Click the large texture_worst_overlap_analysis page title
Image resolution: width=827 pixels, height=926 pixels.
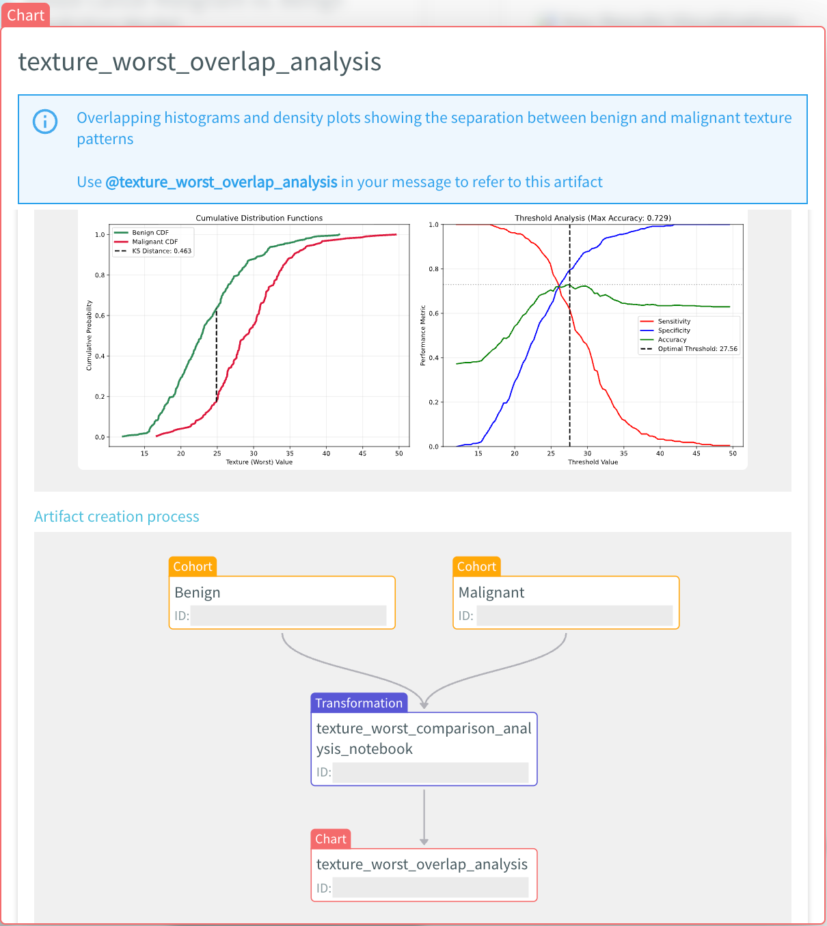[200, 61]
